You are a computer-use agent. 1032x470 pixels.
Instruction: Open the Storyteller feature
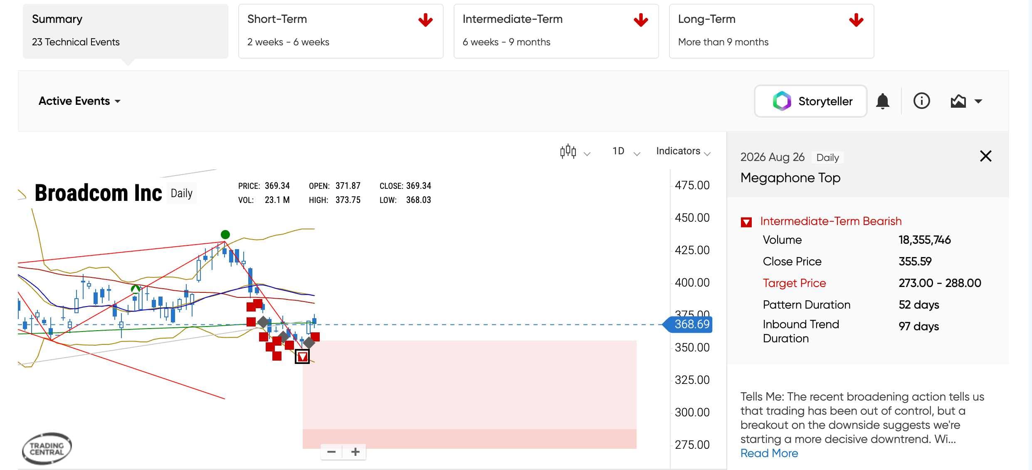pos(810,101)
